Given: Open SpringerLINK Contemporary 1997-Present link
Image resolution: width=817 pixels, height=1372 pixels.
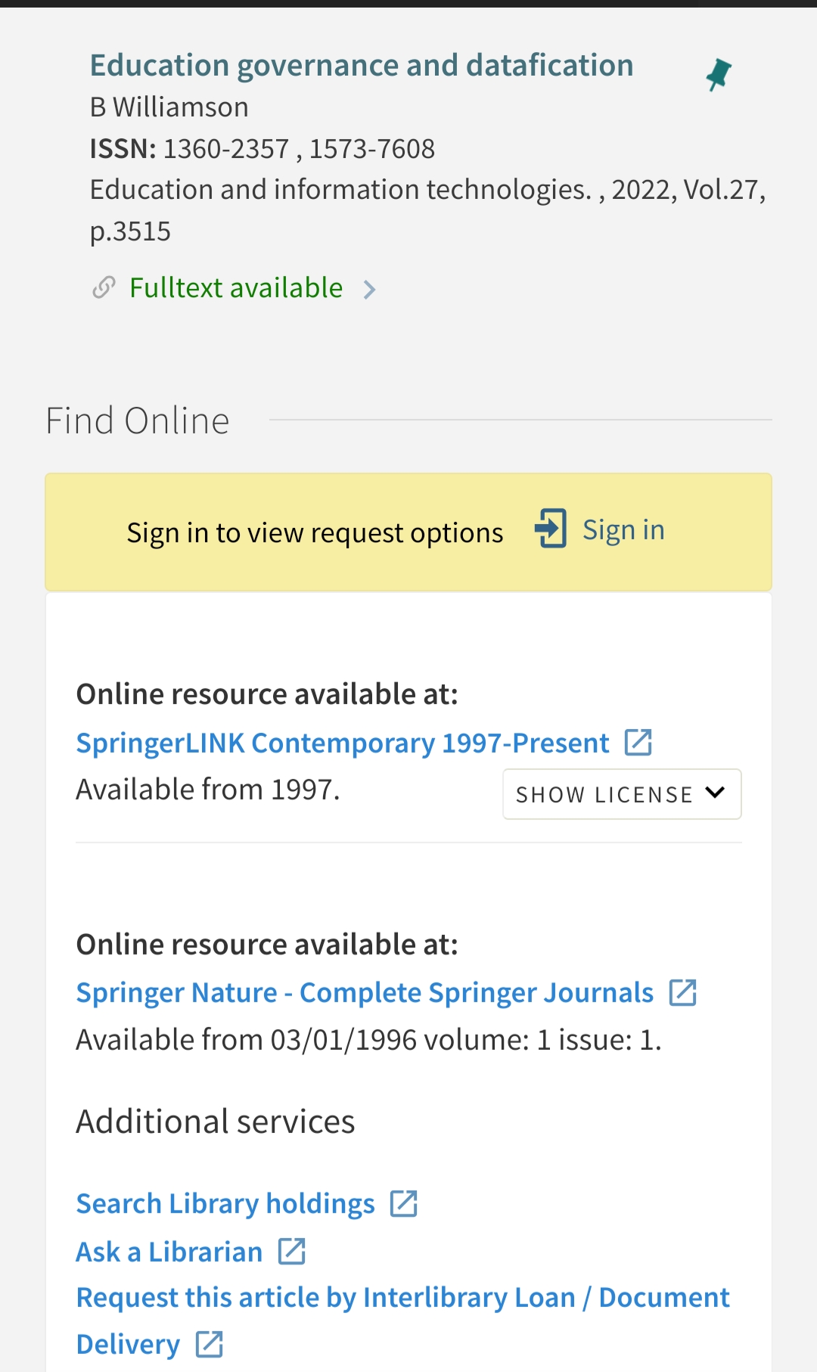Looking at the screenshot, I should point(343,743).
